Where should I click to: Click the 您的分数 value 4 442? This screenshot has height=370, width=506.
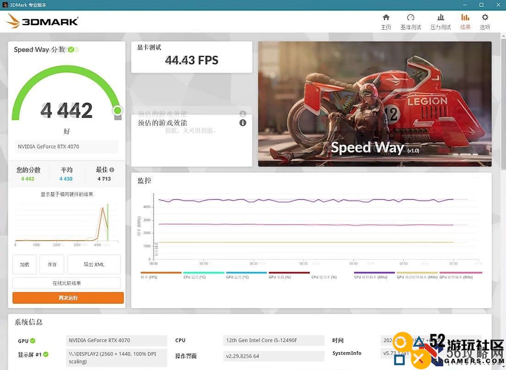tap(27, 179)
